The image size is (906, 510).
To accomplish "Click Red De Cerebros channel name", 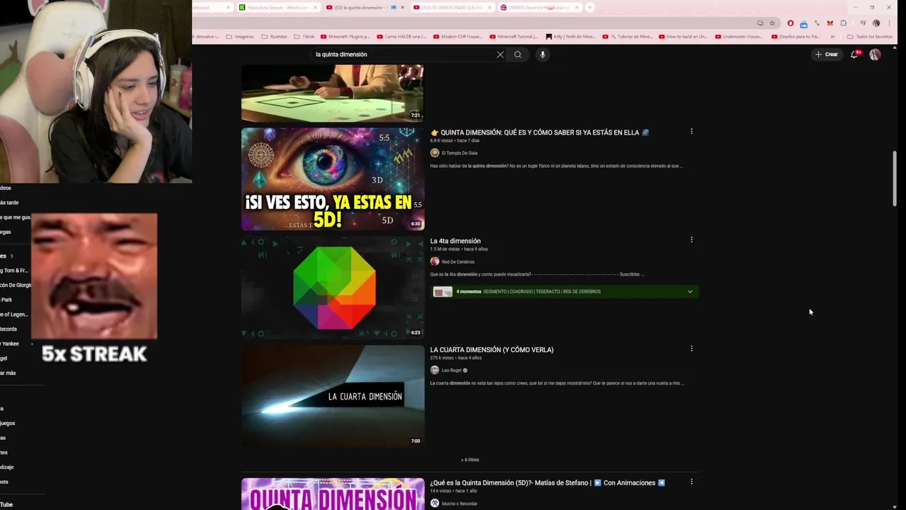I will tap(458, 261).
